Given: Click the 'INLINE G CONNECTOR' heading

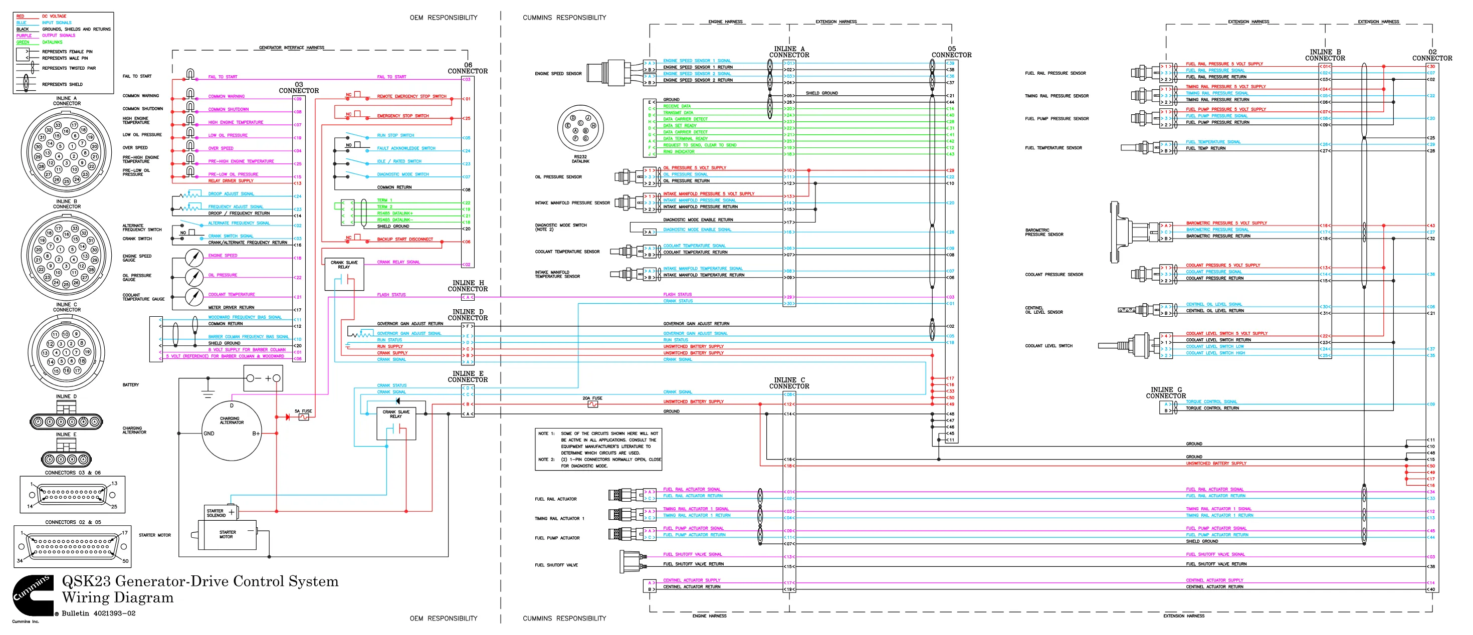Looking at the screenshot, I should [1165, 392].
